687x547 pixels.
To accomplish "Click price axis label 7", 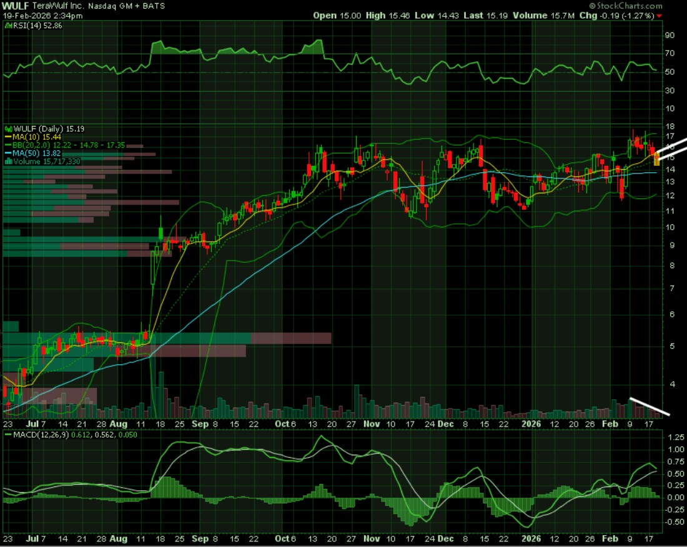I will (x=672, y=288).
